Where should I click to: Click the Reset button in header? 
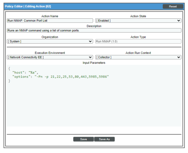click(173, 7)
